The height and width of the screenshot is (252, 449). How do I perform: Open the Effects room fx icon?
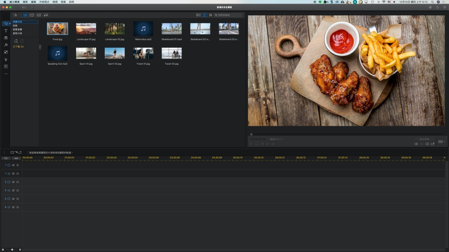point(6,45)
